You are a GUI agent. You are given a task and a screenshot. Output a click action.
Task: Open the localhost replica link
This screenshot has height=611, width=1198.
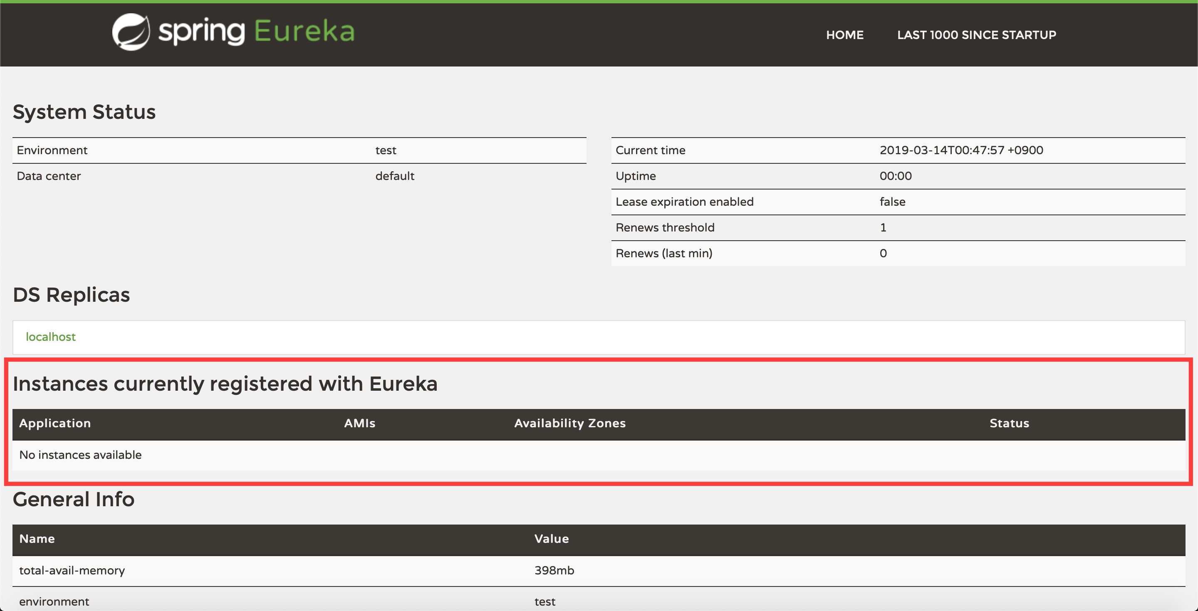[x=51, y=337]
